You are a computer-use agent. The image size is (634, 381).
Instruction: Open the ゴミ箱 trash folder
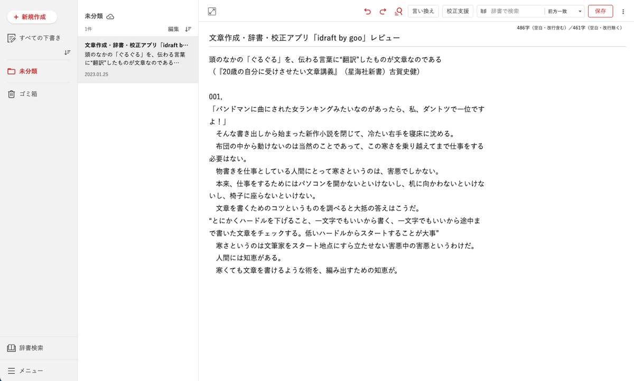point(23,94)
